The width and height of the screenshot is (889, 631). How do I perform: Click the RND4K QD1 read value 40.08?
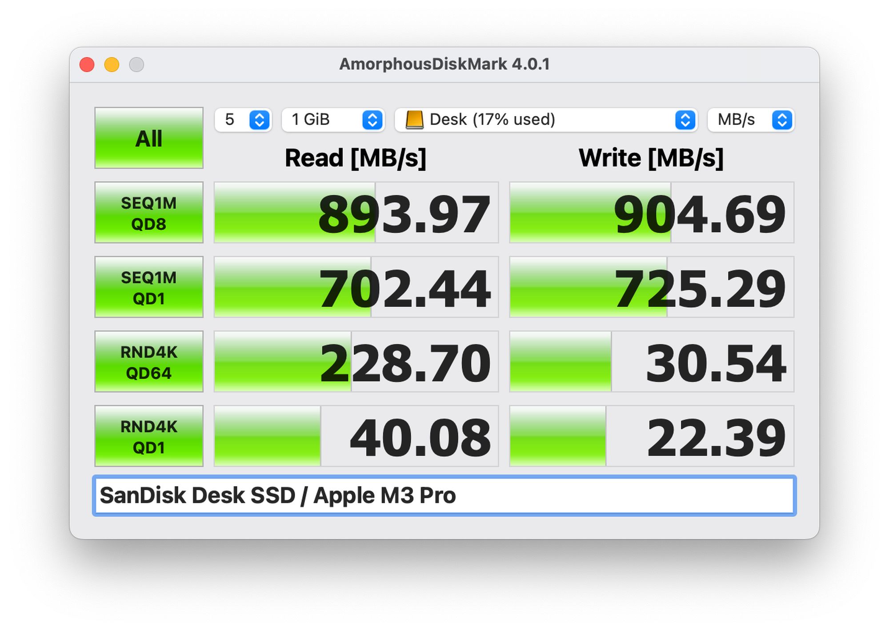[x=356, y=436]
